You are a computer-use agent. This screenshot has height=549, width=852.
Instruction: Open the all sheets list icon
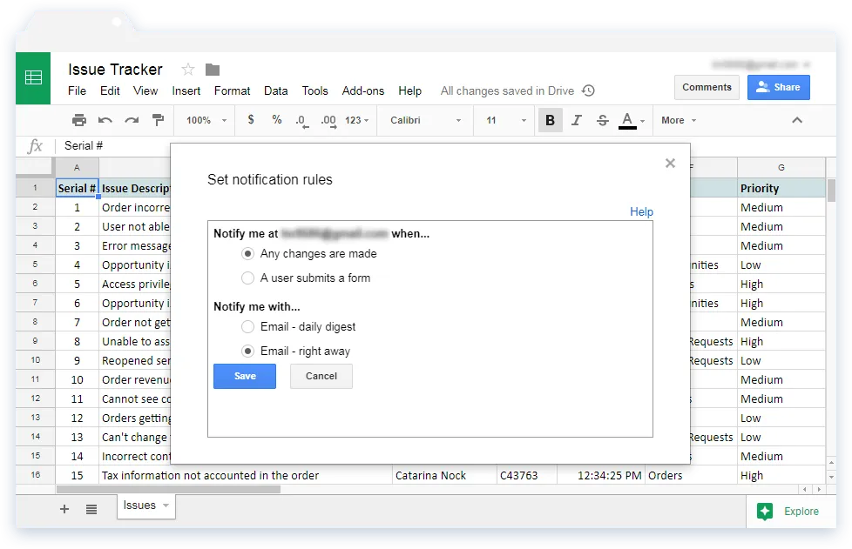coord(91,509)
